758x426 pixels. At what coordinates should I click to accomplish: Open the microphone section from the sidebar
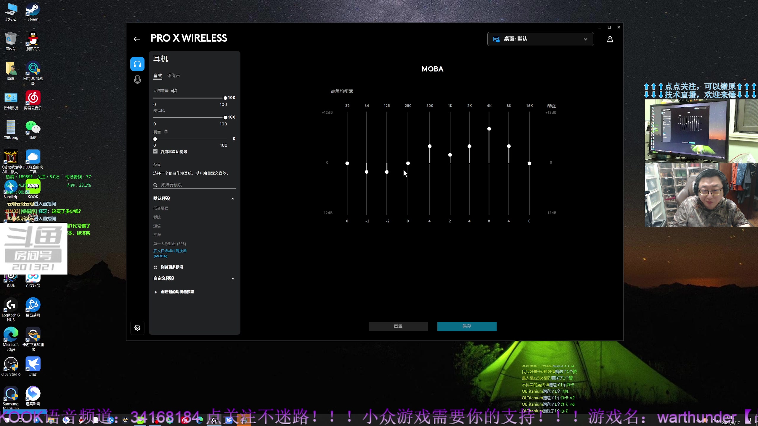(x=137, y=79)
